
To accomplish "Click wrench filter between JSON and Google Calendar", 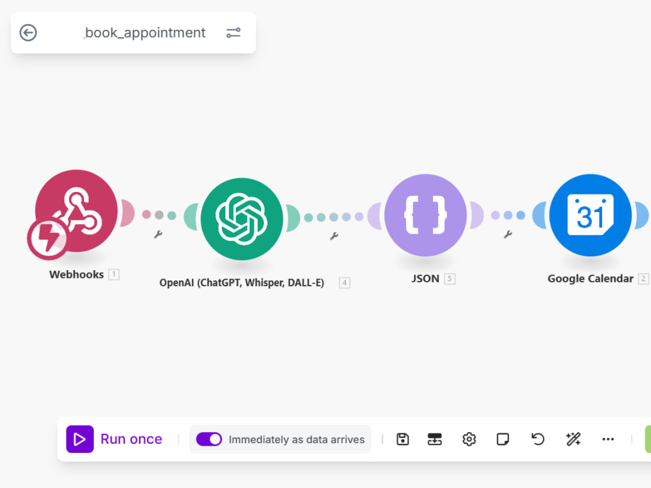I will [x=508, y=234].
